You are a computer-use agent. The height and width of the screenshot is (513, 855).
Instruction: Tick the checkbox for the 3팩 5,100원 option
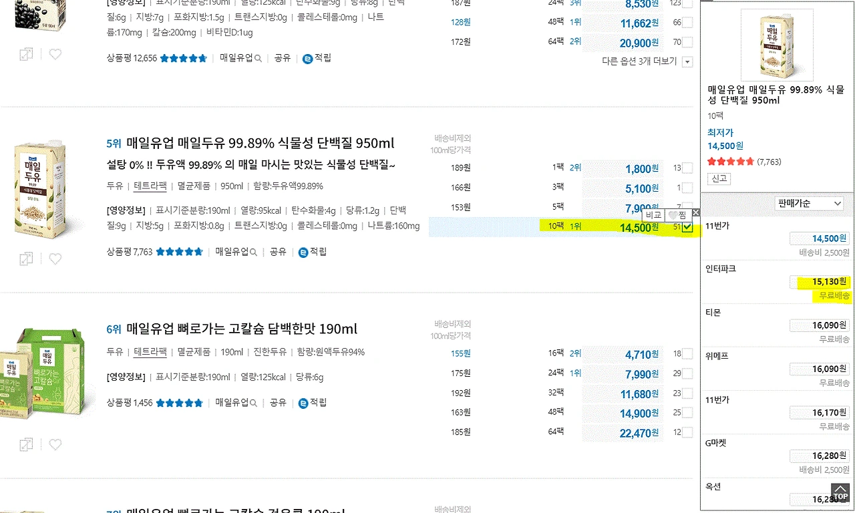point(687,188)
